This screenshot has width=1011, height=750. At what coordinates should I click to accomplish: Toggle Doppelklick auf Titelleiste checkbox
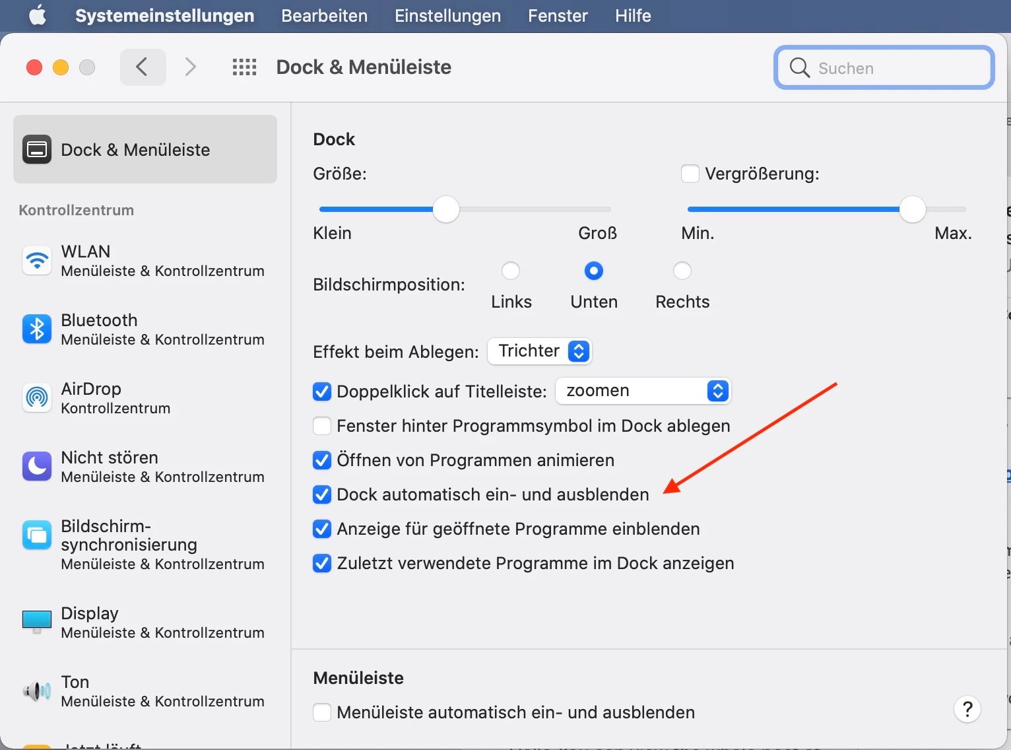[322, 392]
